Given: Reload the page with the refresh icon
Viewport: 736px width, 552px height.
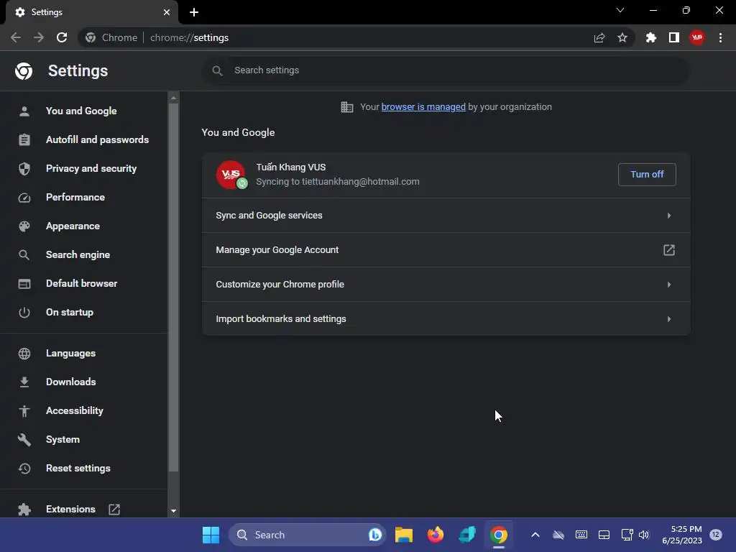Looking at the screenshot, I should pos(62,37).
